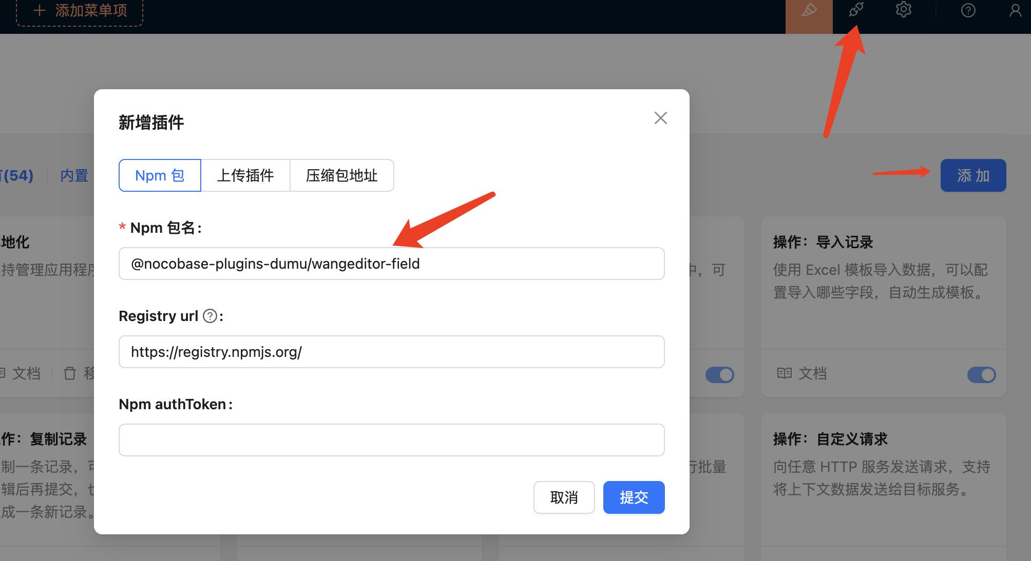Click the 文档 book icon in the 导入记录 card
Viewport: 1031px width, 561px height.
pyautogui.click(x=784, y=373)
